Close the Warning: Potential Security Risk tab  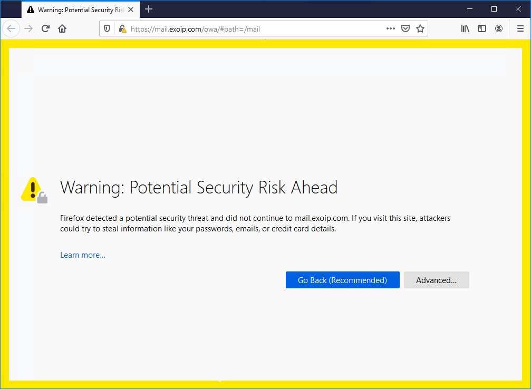click(131, 9)
